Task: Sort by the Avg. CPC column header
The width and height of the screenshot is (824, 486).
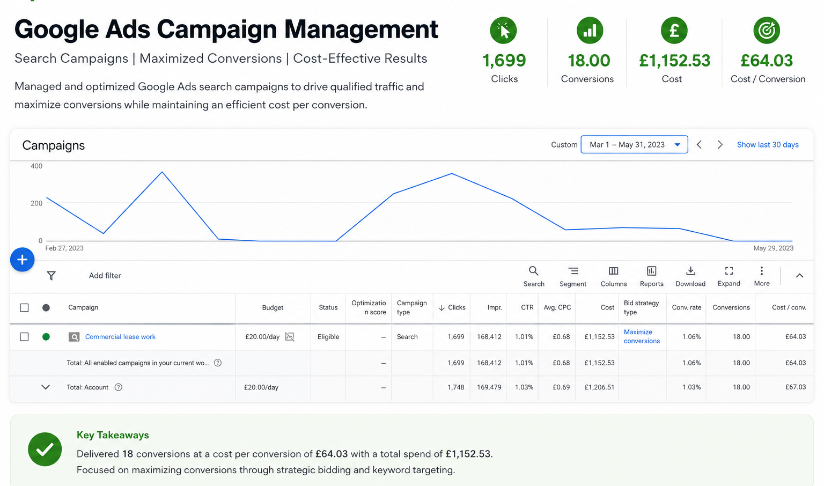Action: [x=557, y=308]
